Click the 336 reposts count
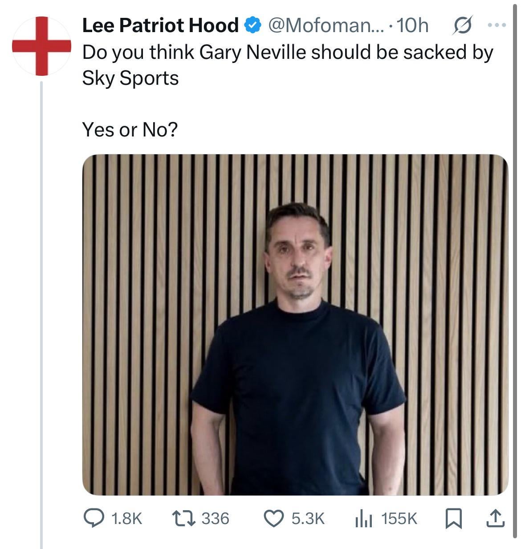Viewport: 521px width, 549px height. (x=216, y=518)
